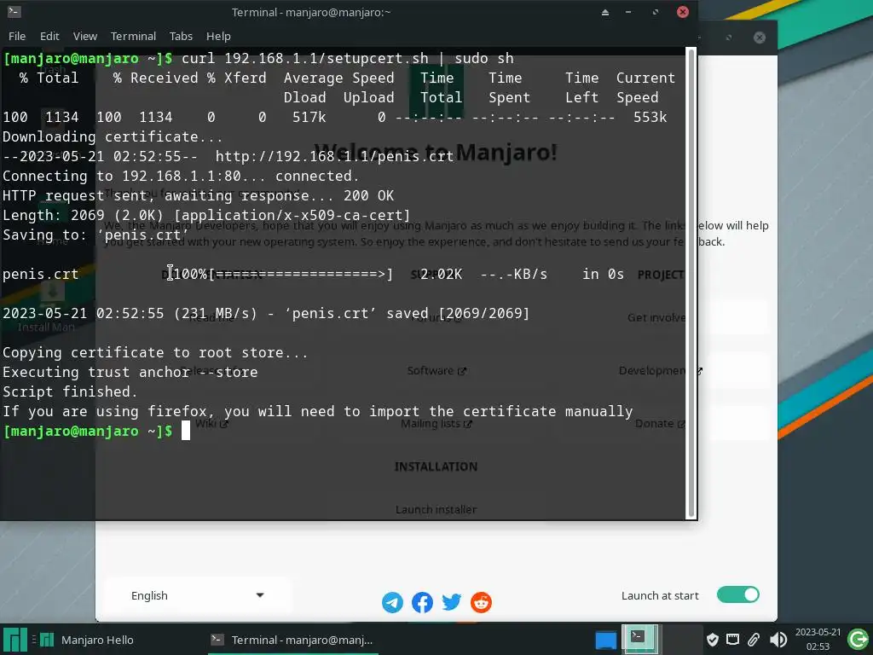
Task: Open the Edit menu in Terminal
Action: pos(49,36)
